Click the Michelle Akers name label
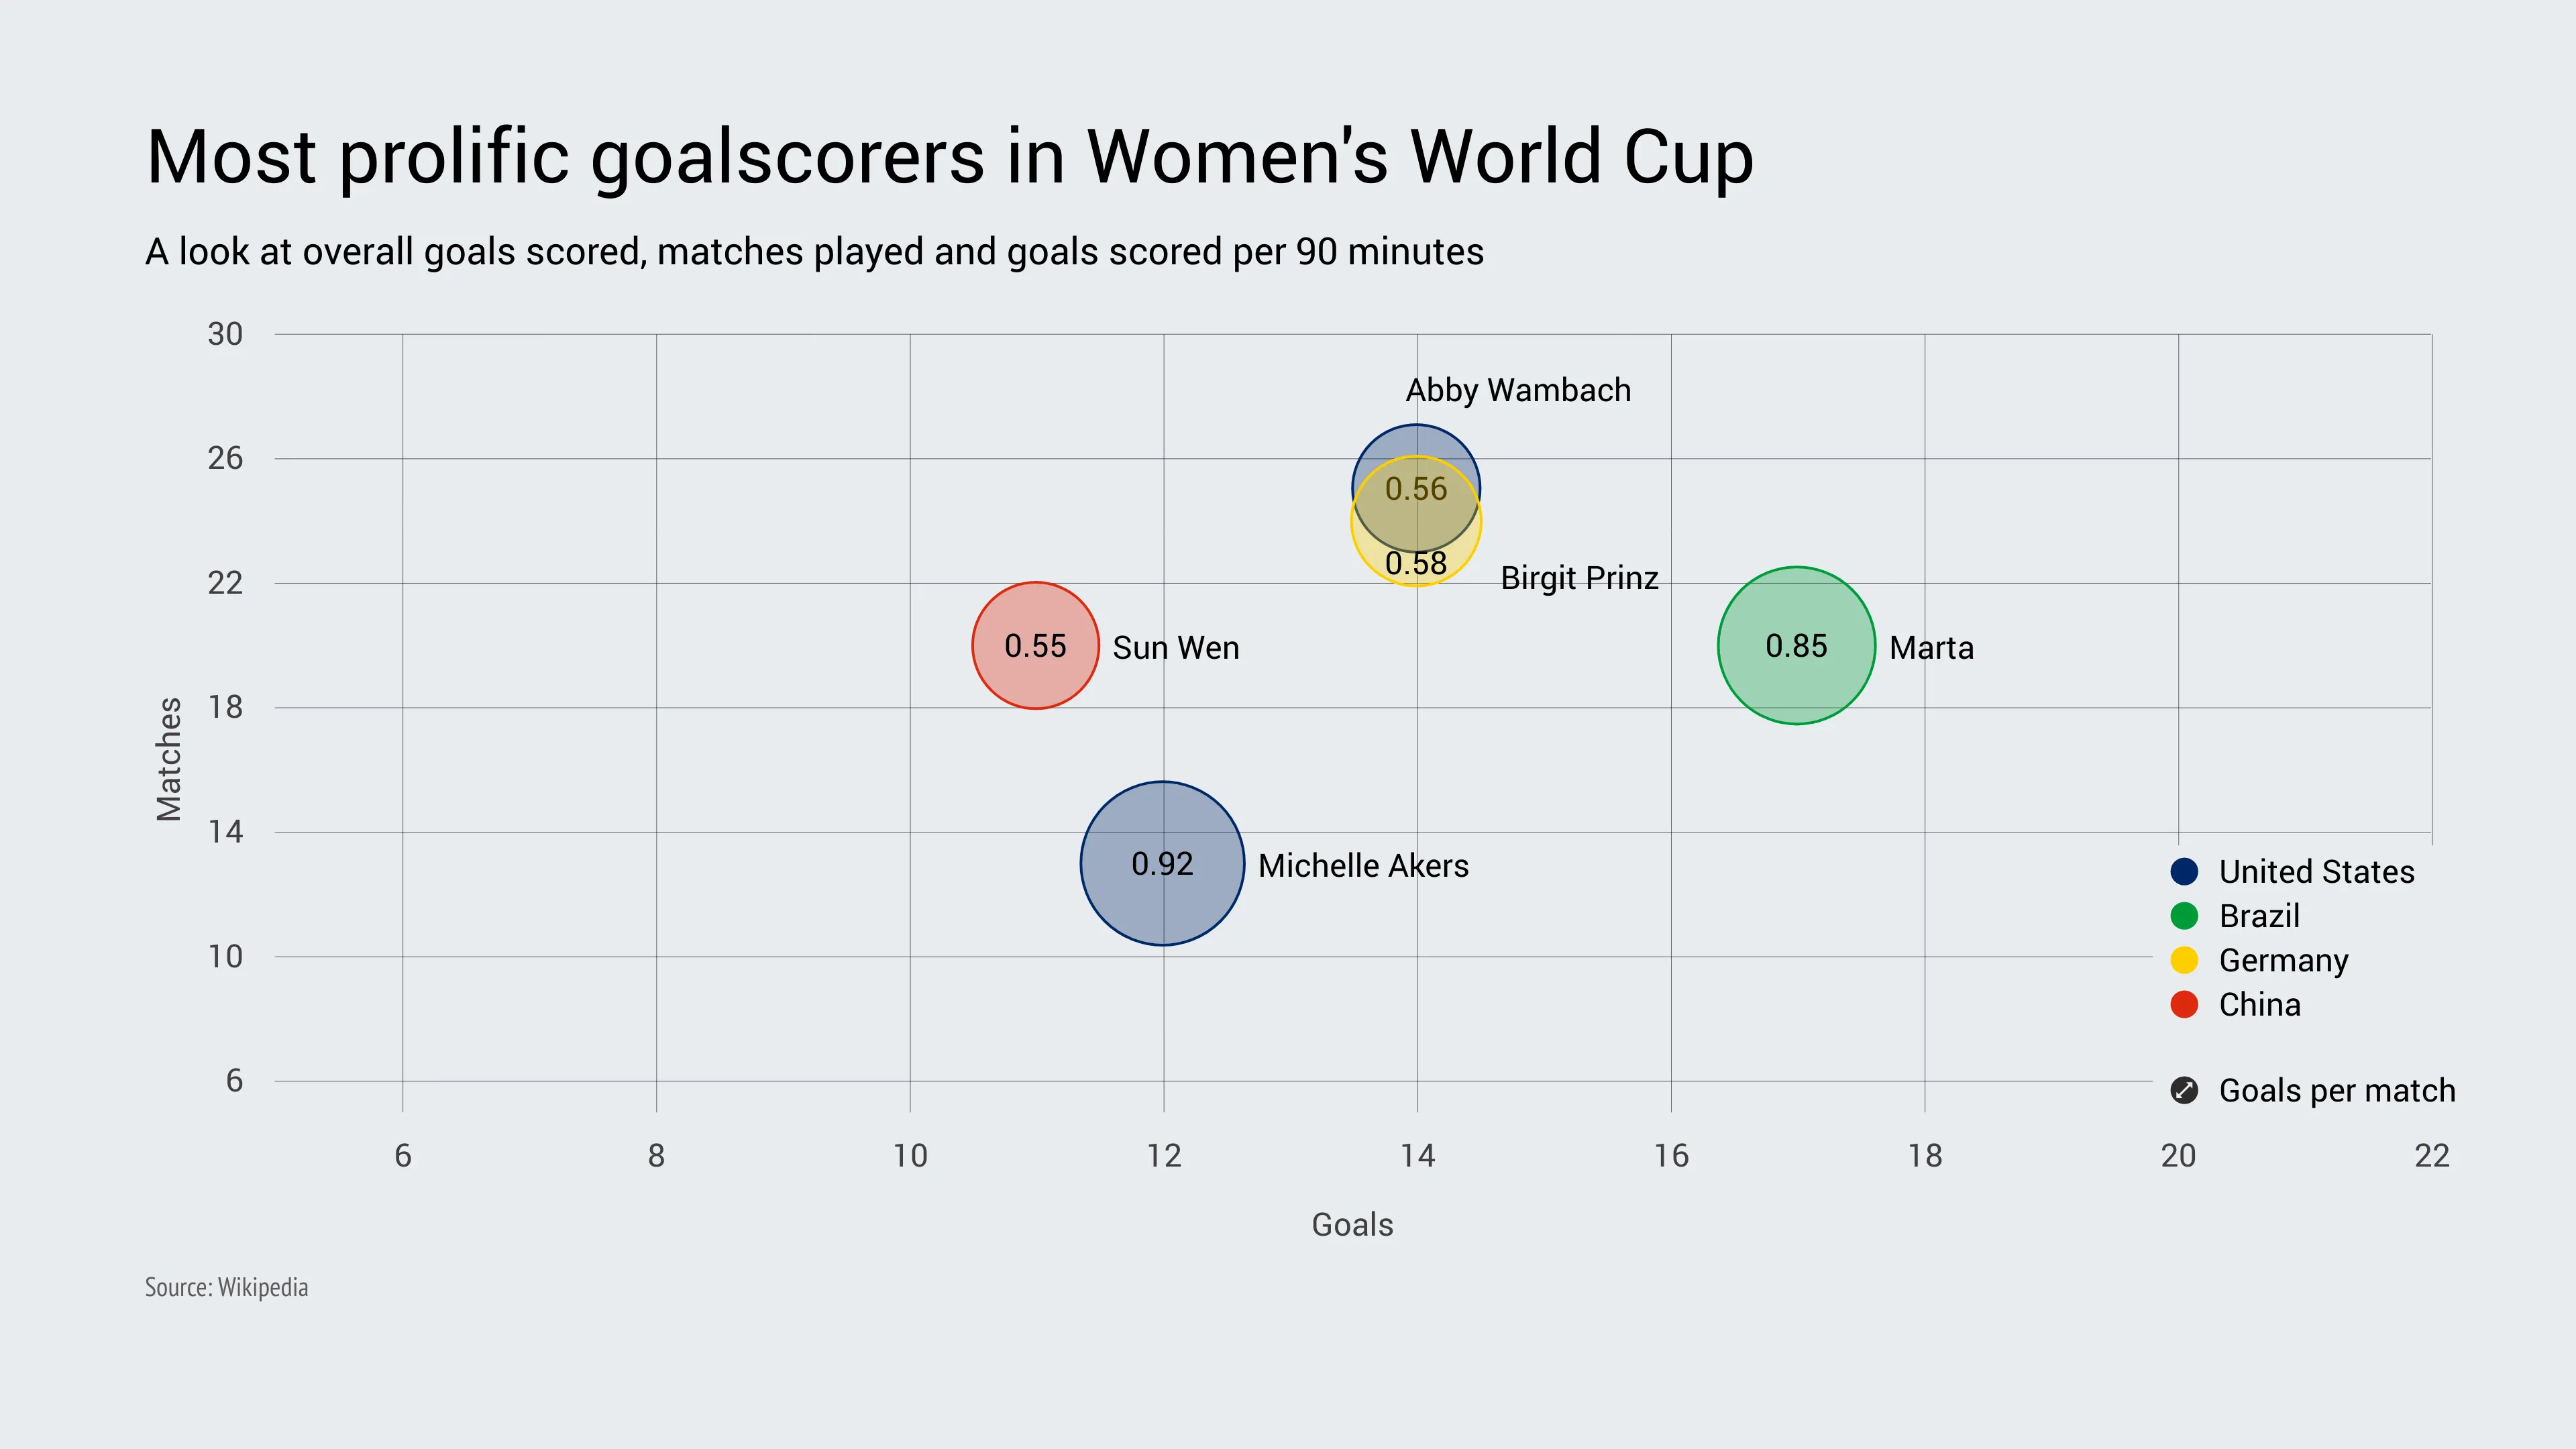This screenshot has height=1449, width=2576. pos(1363,866)
